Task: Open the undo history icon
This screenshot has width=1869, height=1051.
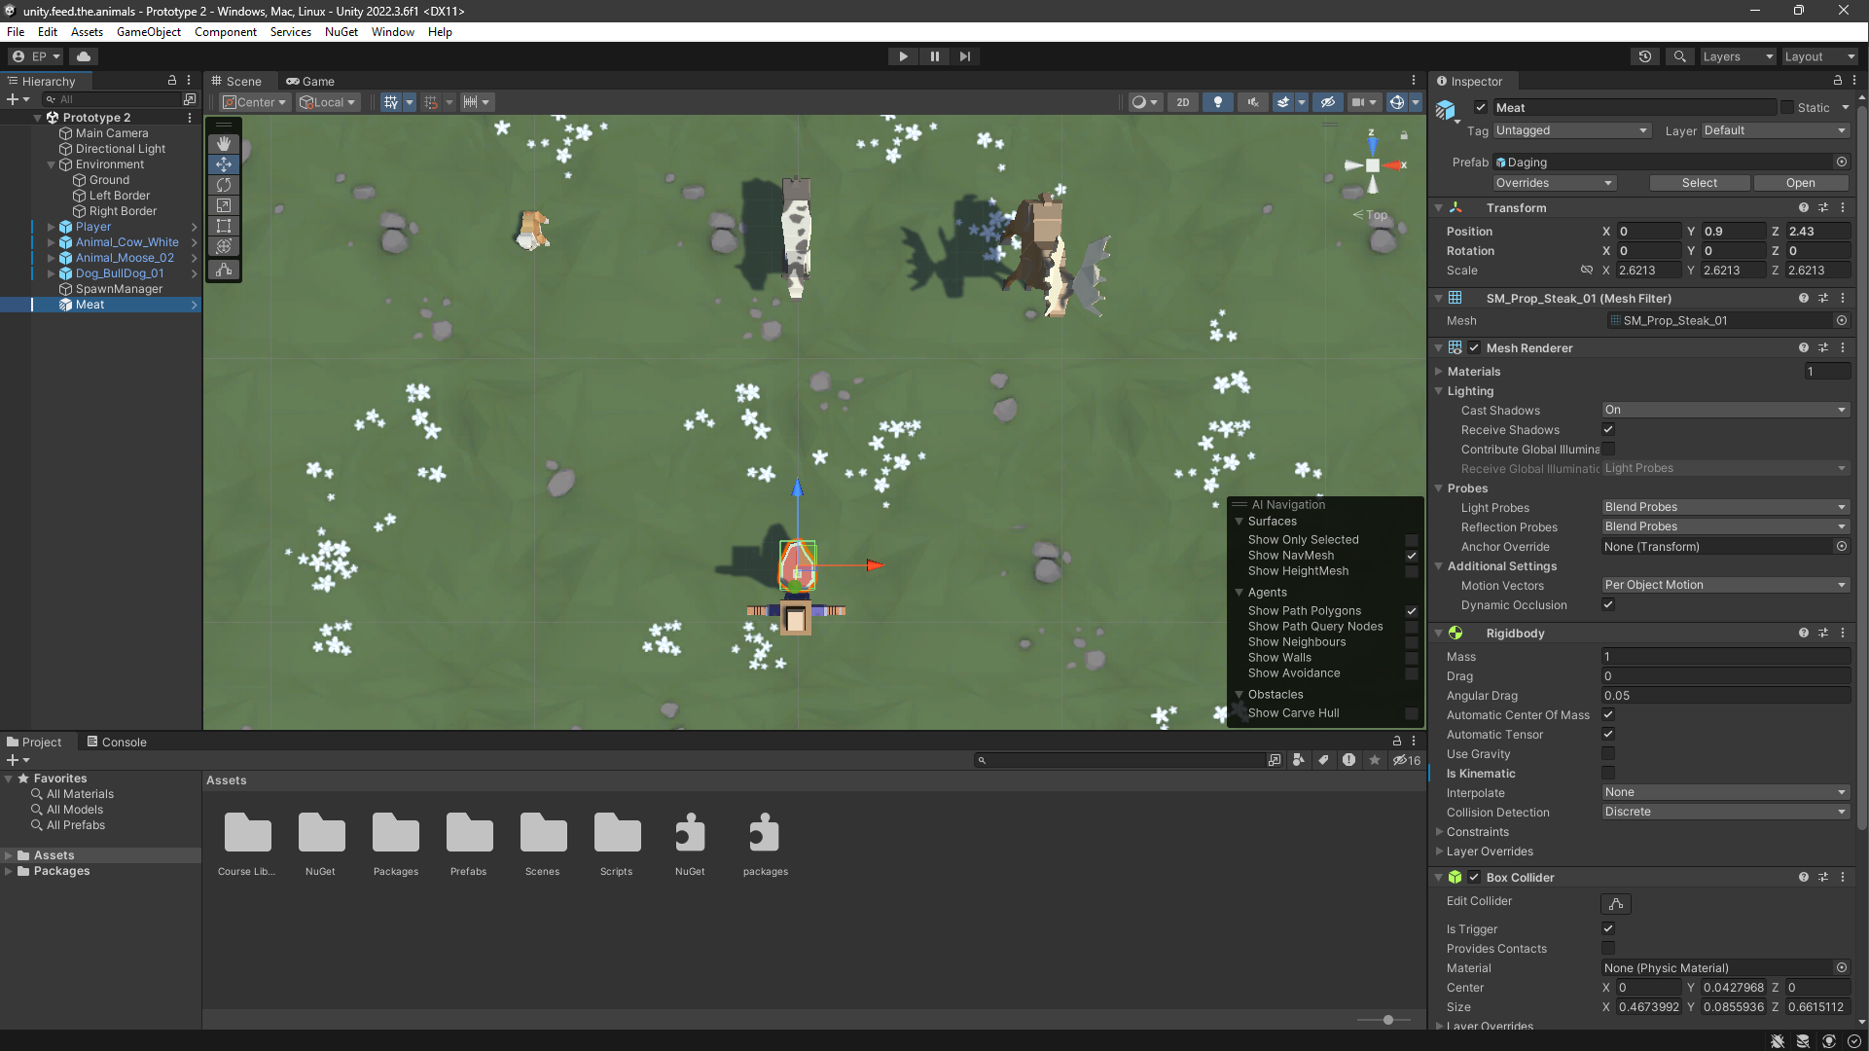Action: 1644,56
